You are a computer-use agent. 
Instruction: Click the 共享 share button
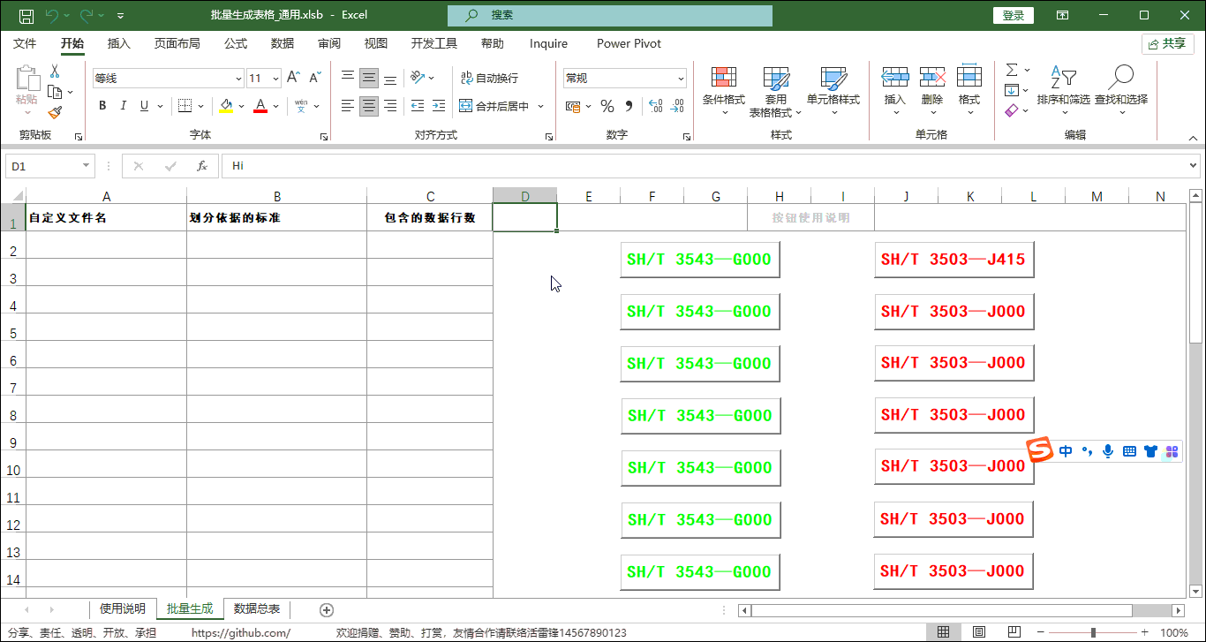pos(1167,43)
